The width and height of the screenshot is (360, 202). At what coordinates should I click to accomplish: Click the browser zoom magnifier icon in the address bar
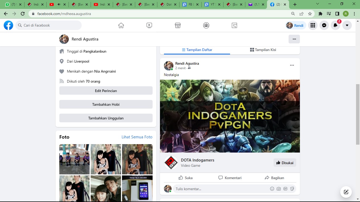click(293, 14)
